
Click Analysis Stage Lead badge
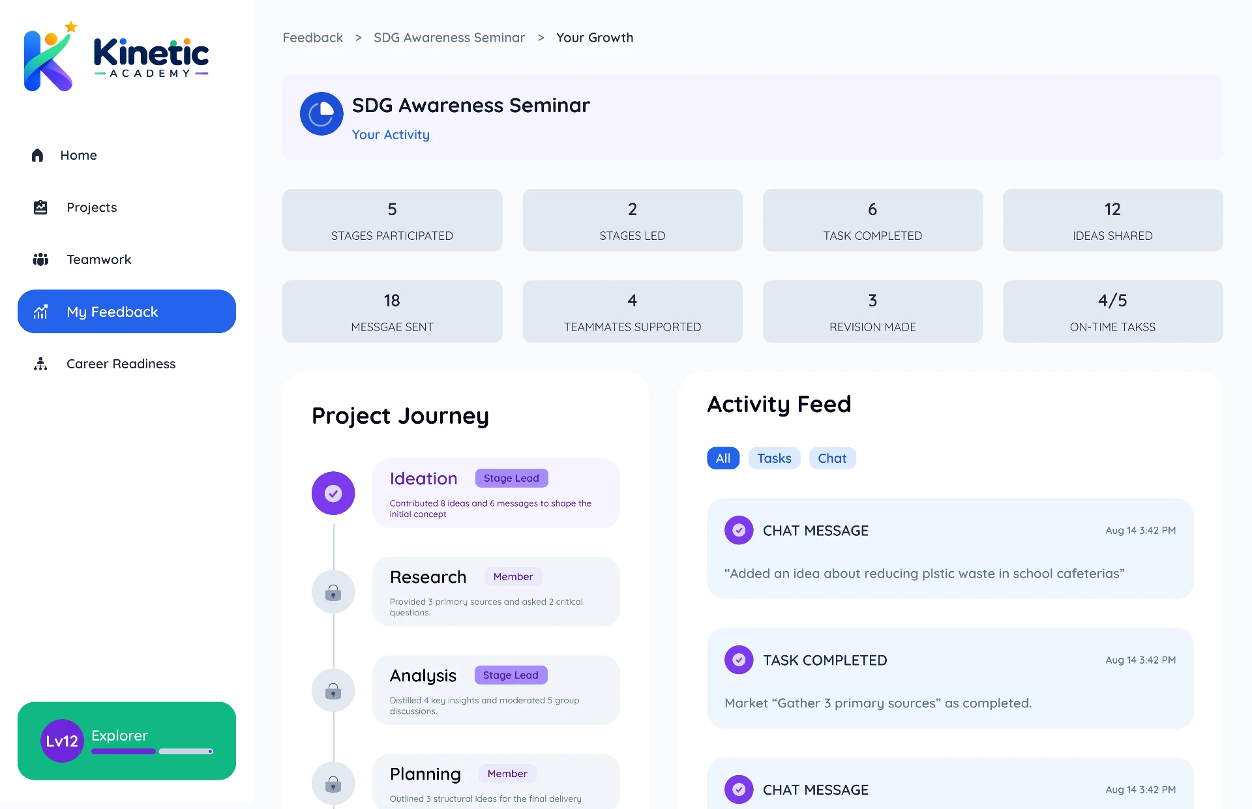[511, 675]
